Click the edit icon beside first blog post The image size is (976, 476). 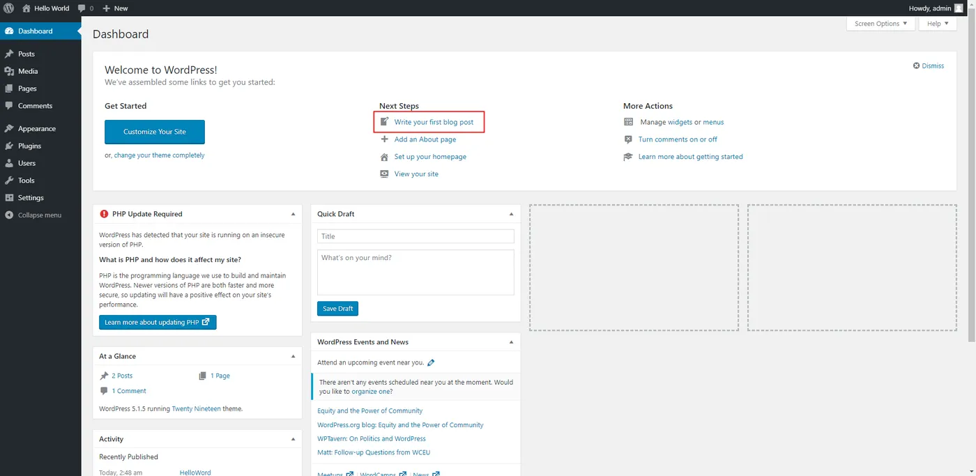[x=384, y=121]
